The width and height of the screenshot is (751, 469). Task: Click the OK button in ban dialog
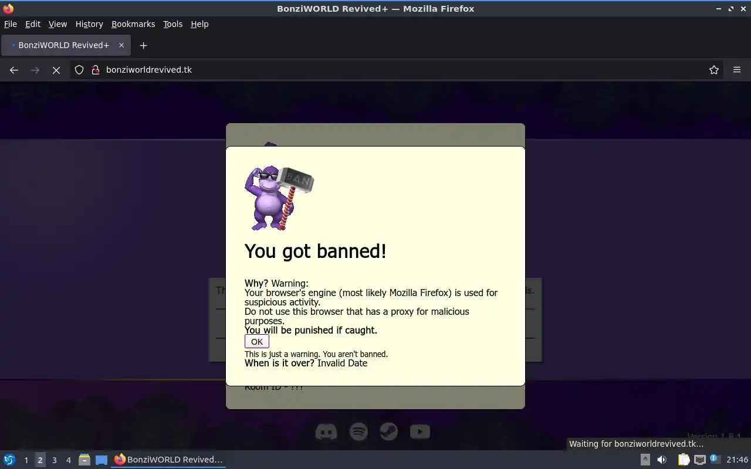point(256,341)
